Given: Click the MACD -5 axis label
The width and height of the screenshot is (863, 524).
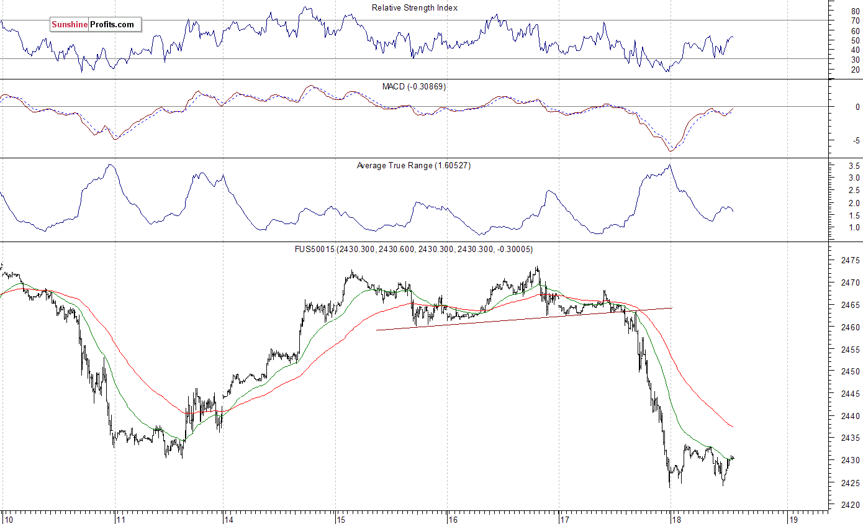Looking at the screenshot, I should tap(856, 141).
